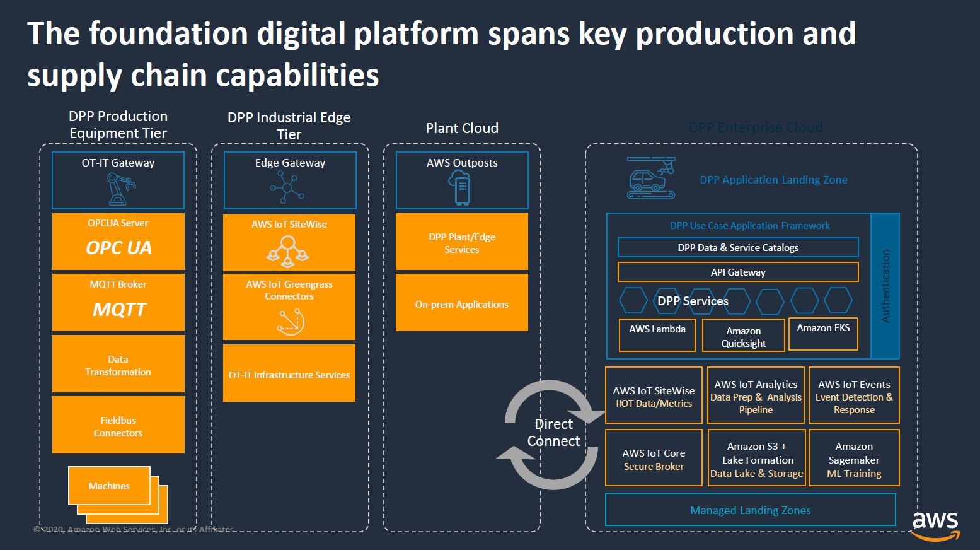Click the OT-IT Gateway label
980x550 pixels.
[118, 162]
